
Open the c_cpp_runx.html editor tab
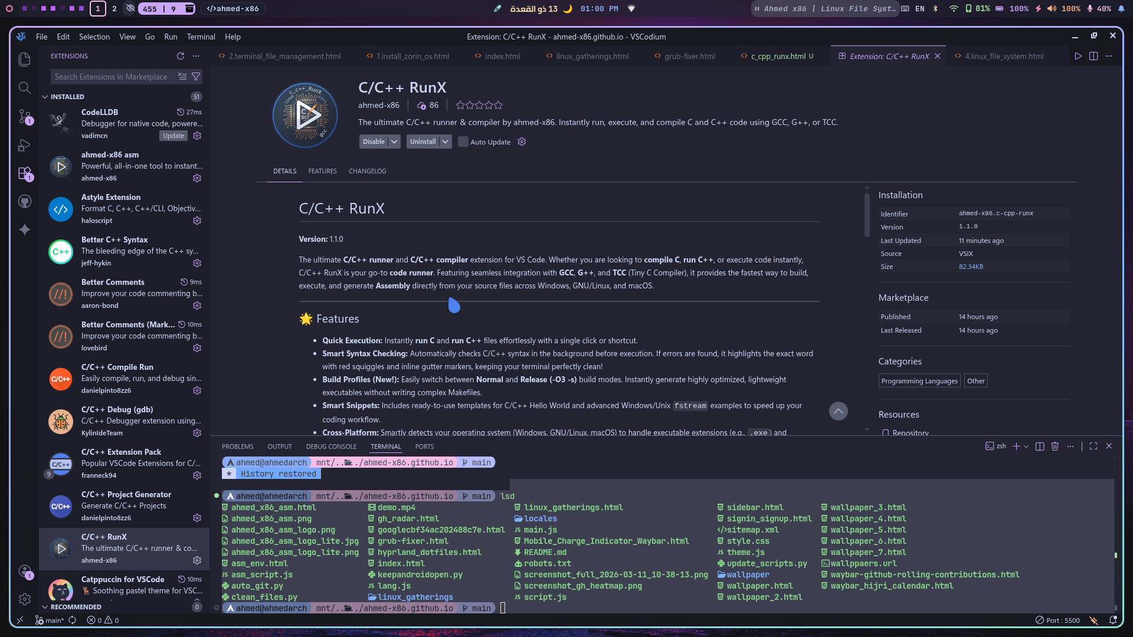[x=778, y=56]
